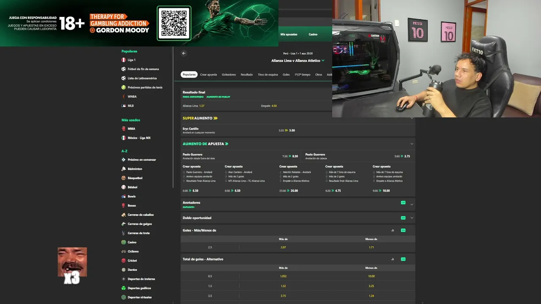Image resolution: width=541 pixels, height=304 pixels.
Task: Switch to the Goleadores tab
Action: [x=229, y=75]
